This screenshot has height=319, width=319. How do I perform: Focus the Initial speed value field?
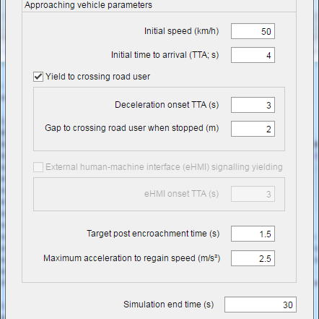point(253,31)
